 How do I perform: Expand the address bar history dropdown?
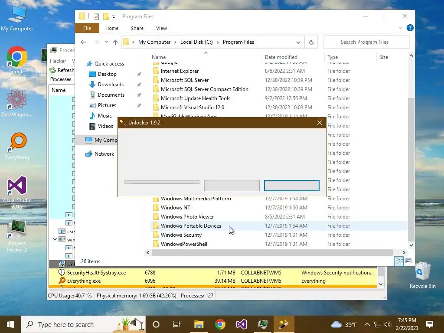[298, 42]
